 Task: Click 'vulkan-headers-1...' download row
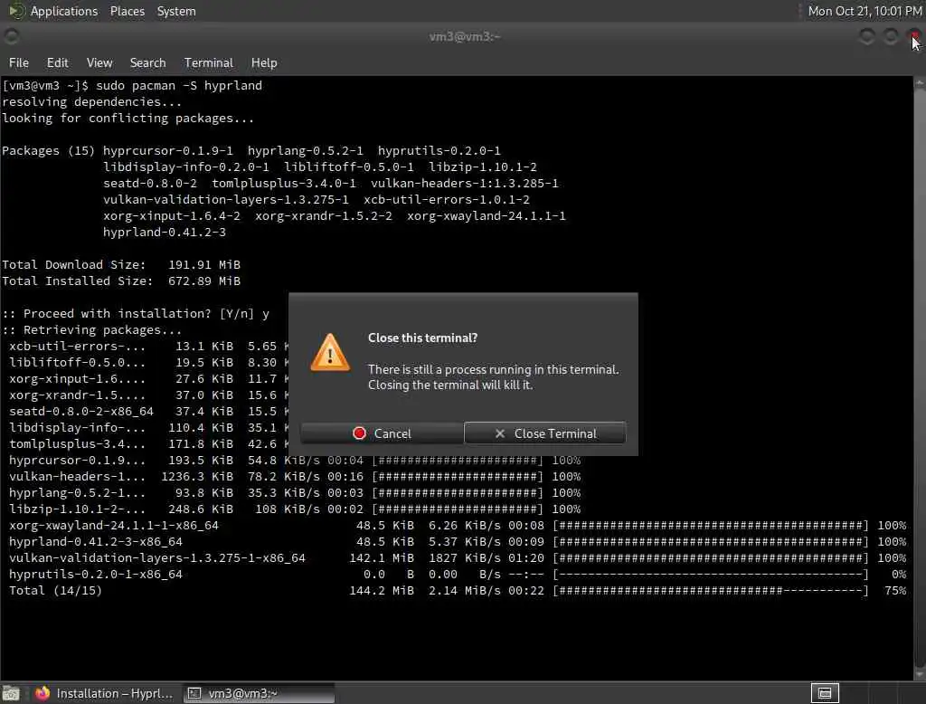[295, 477]
